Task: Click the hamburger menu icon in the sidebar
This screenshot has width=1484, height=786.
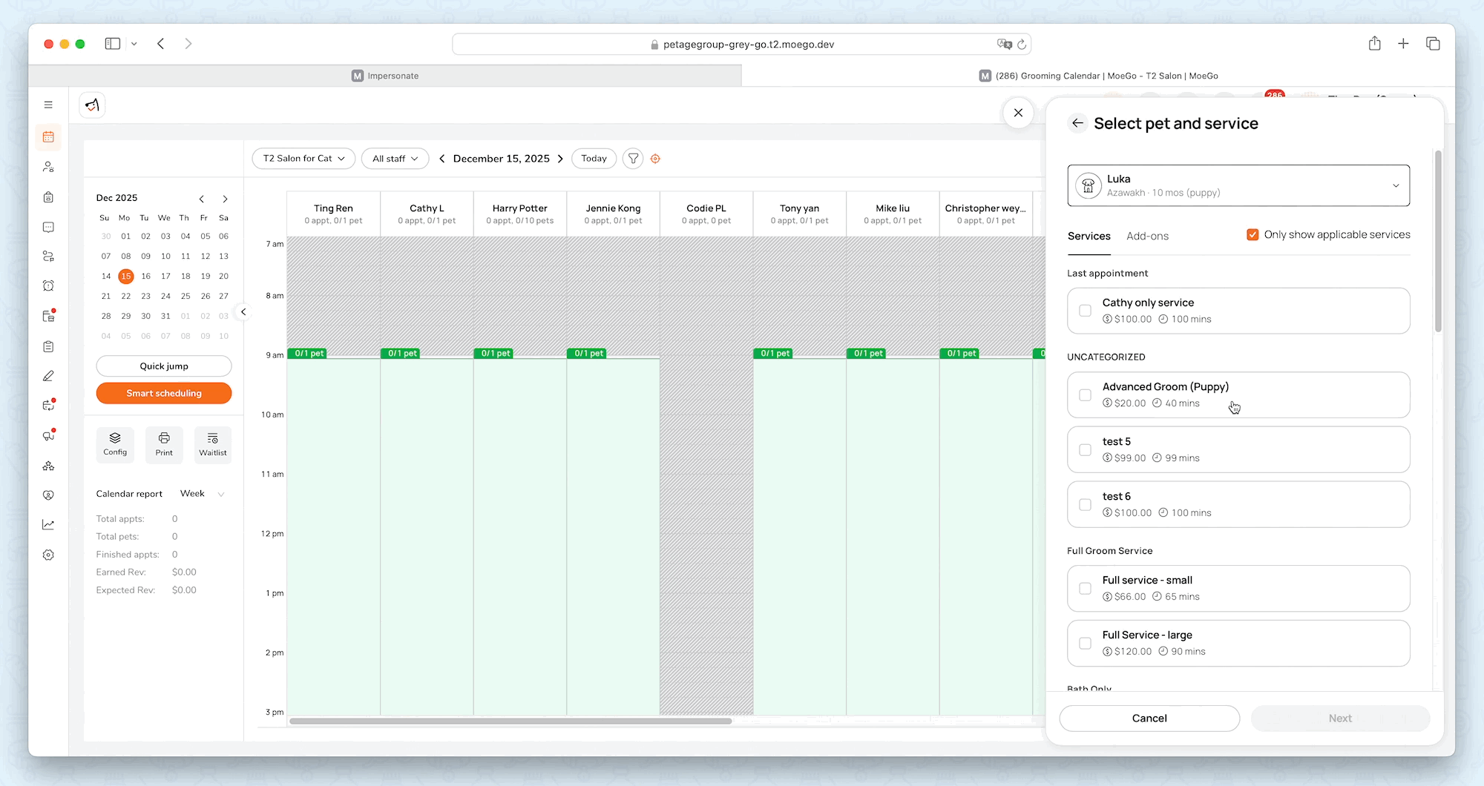Action: click(x=48, y=105)
